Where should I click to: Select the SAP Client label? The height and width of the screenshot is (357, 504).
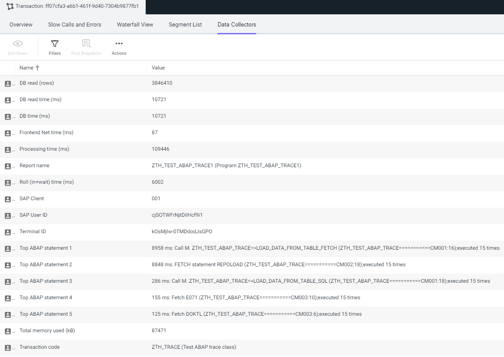[31, 198]
